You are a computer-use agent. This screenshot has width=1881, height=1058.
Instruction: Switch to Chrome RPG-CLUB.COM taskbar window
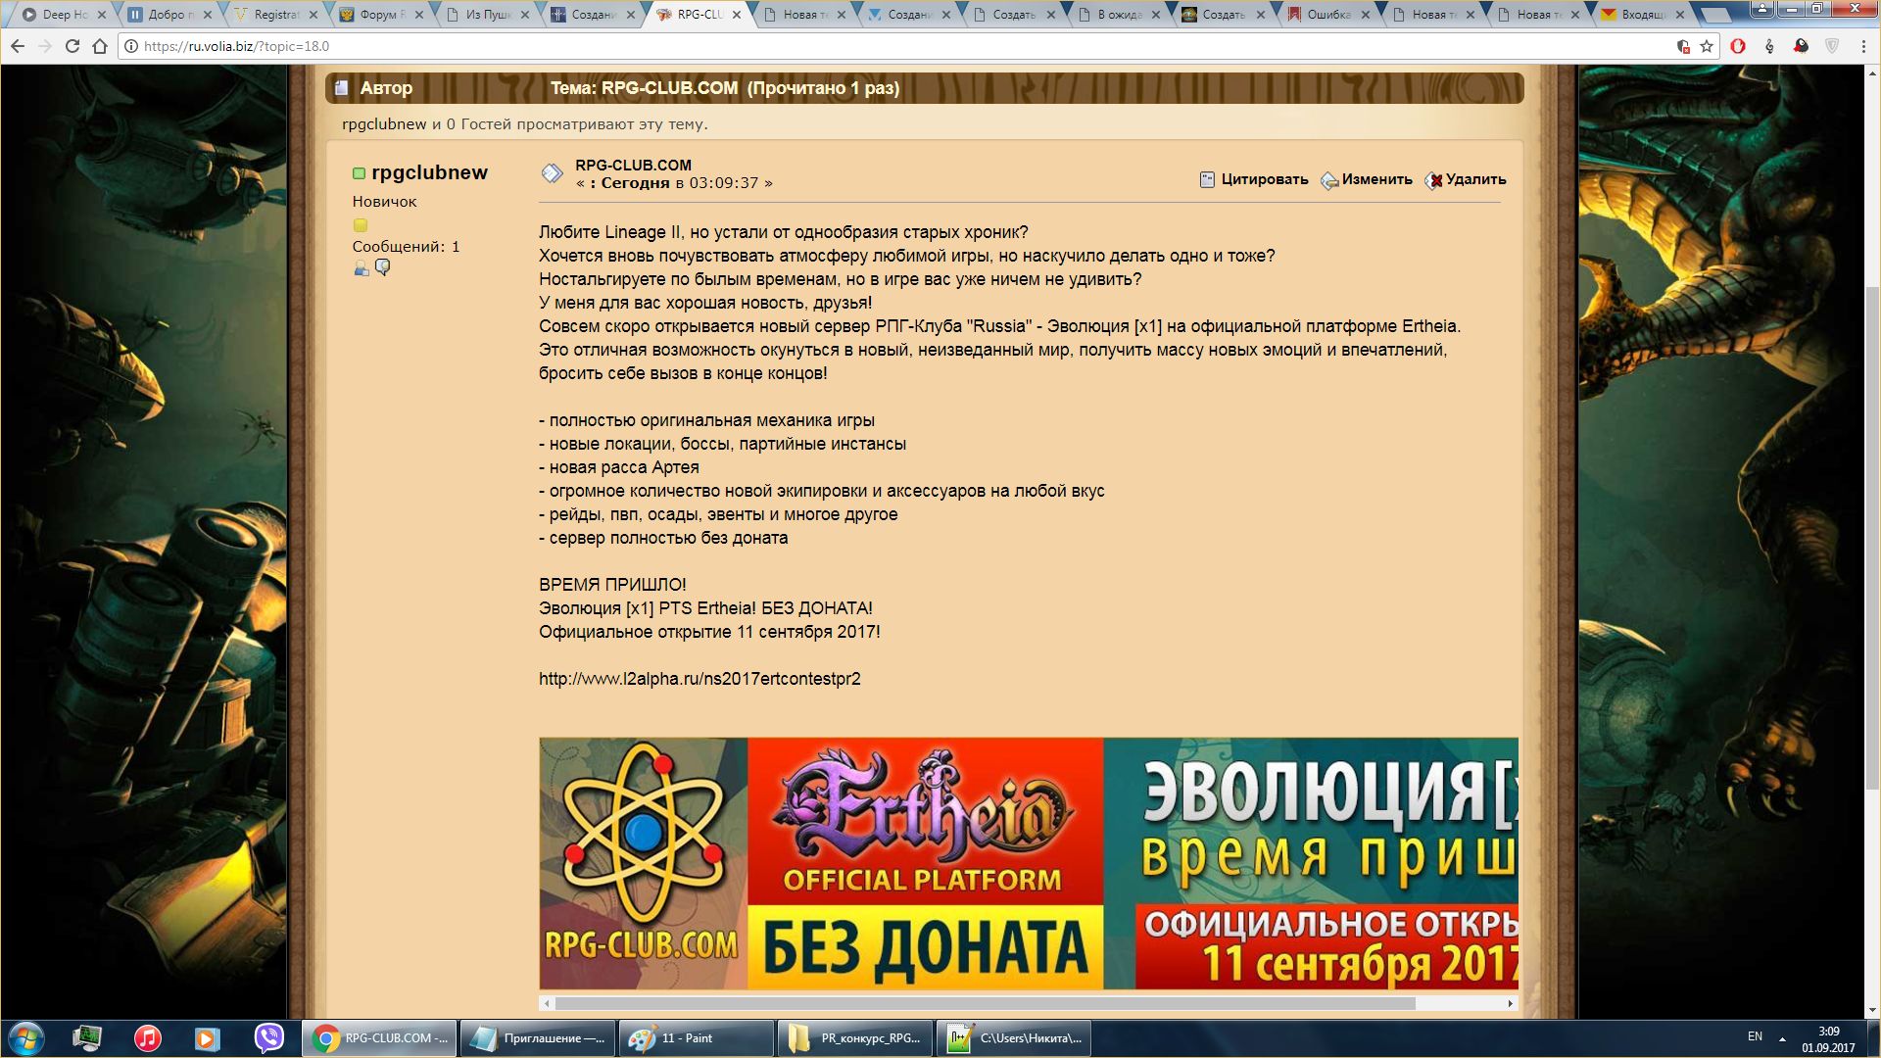coord(378,1038)
